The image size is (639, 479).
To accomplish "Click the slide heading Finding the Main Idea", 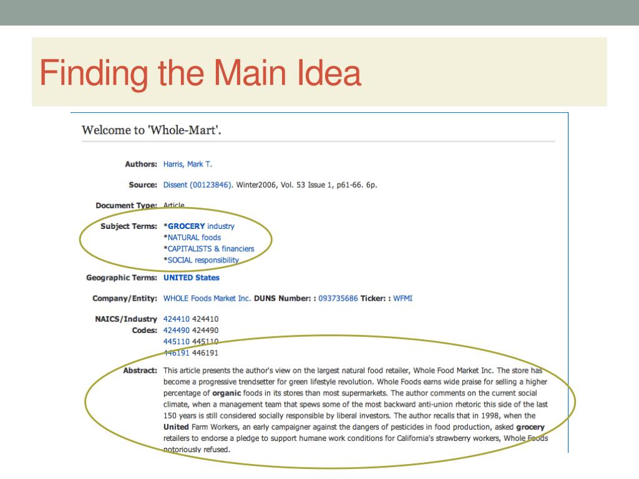I will click(x=200, y=72).
